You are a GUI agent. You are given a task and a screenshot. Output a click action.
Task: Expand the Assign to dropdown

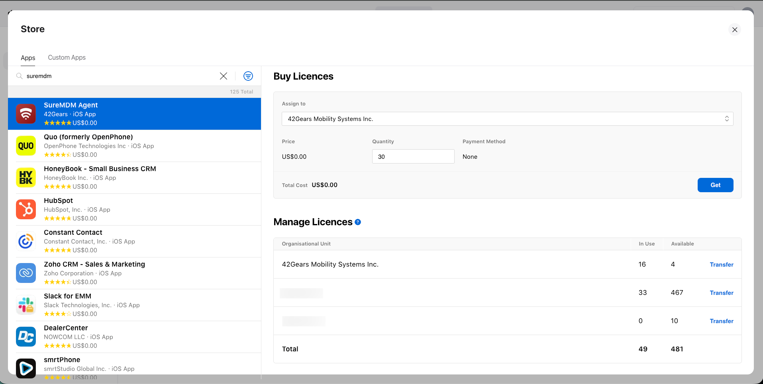507,119
